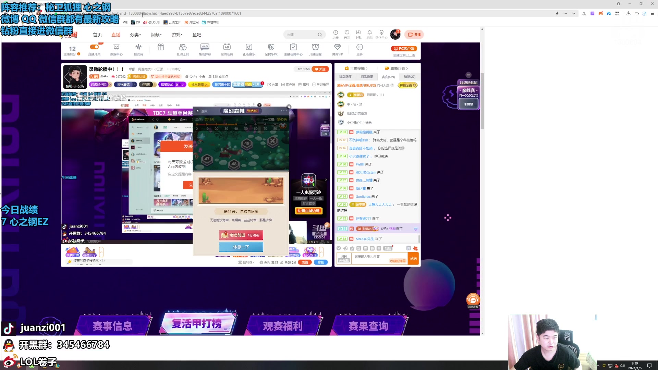
Task: Expand the 视频 dropdown menu
Action: point(156,34)
